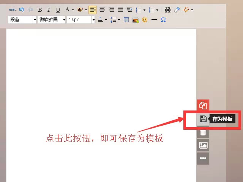Toggle italic formatting

coord(49,10)
